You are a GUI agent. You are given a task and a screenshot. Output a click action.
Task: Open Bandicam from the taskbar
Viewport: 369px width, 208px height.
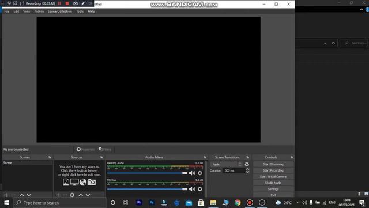(250, 203)
